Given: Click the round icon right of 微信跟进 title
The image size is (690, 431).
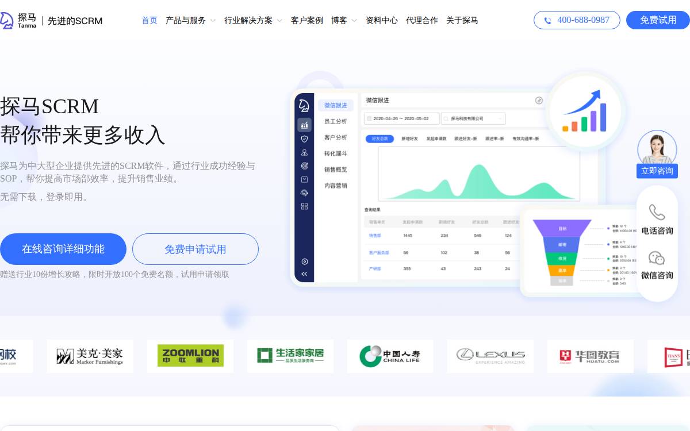Looking at the screenshot, I should tap(539, 100).
